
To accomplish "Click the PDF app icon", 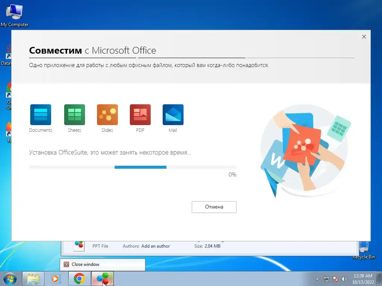I will click(x=140, y=115).
